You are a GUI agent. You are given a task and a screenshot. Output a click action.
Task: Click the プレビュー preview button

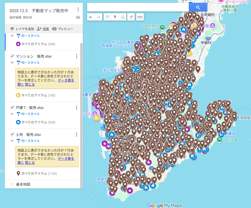point(62,29)
